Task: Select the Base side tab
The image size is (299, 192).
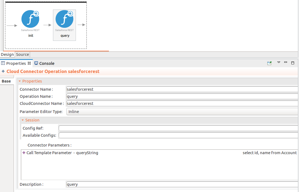Action: 6,81
